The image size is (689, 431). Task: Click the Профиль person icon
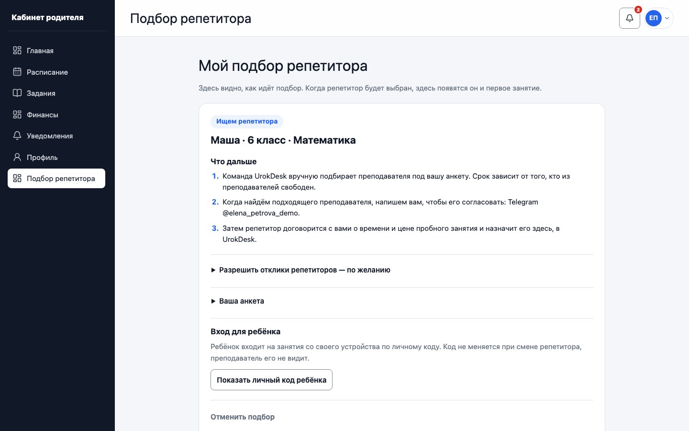click(x=17, y=157)
